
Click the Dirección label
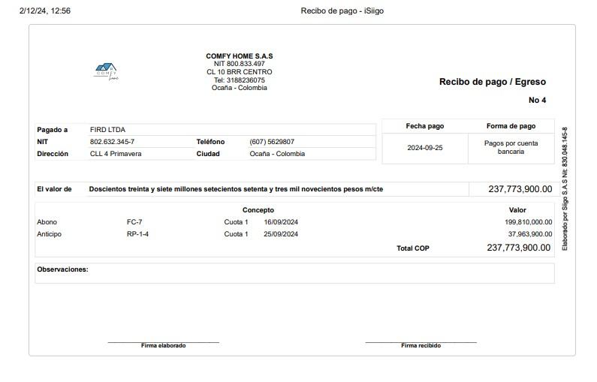(53, 154)
